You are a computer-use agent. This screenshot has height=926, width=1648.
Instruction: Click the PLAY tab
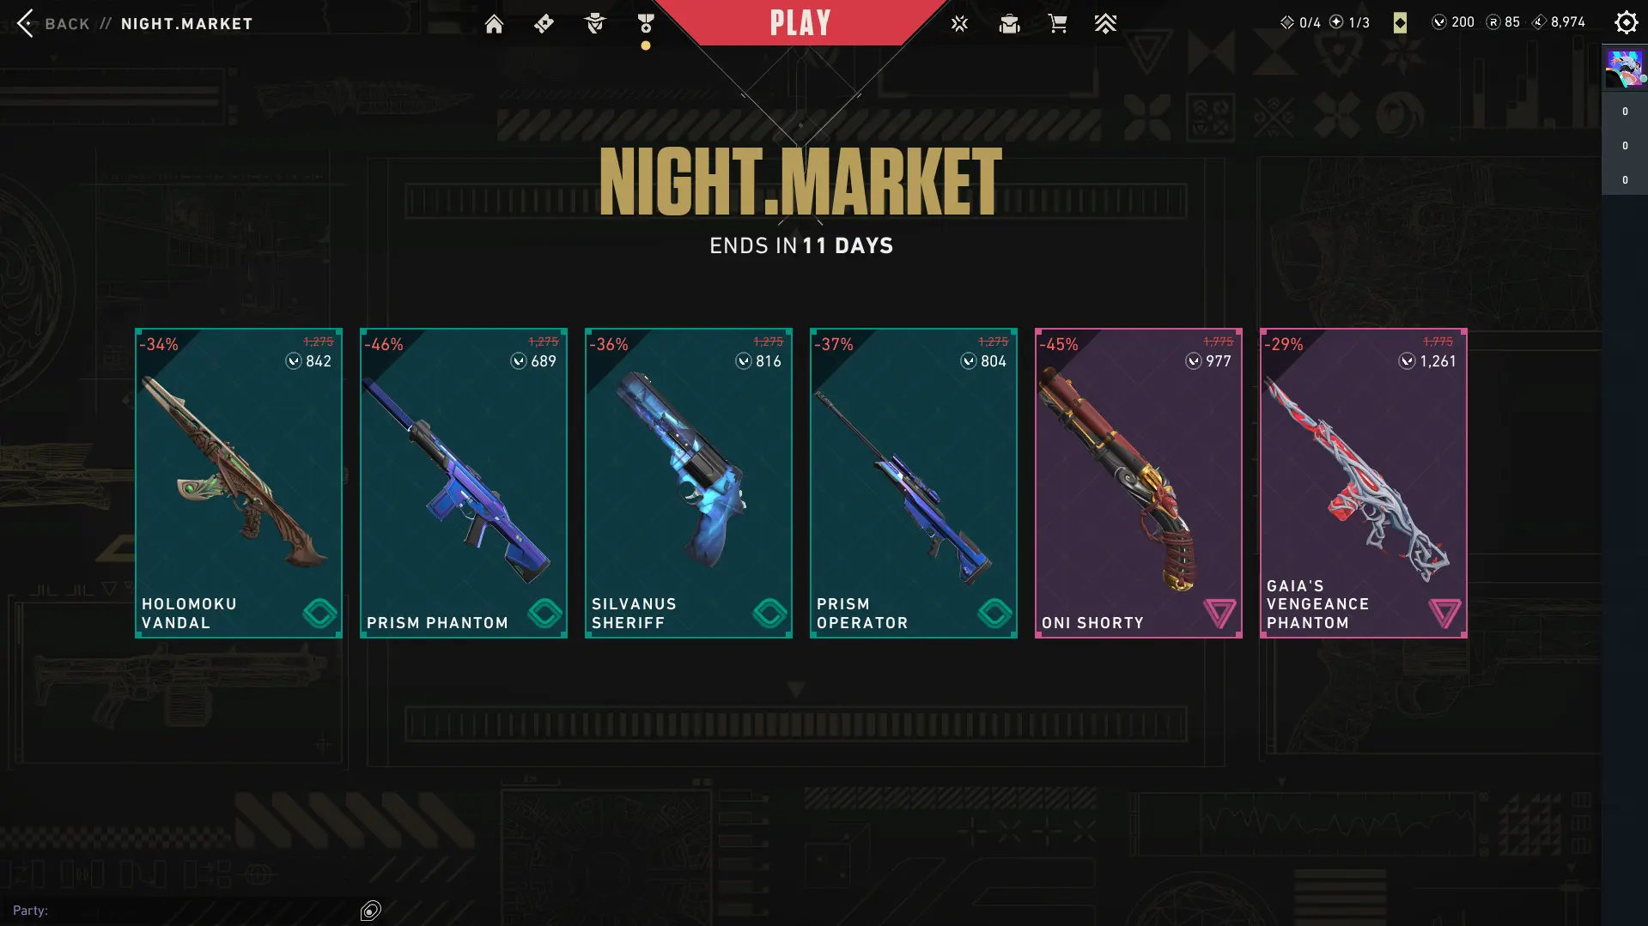click(800, 22)
